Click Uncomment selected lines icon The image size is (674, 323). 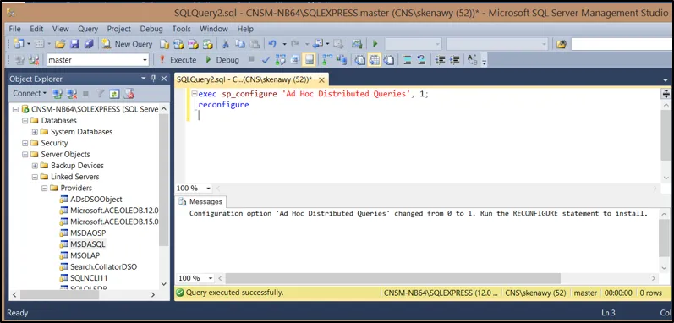421,60
